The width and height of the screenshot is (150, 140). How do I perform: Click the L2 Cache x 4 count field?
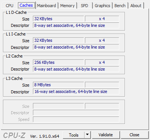tap(102, 62)
